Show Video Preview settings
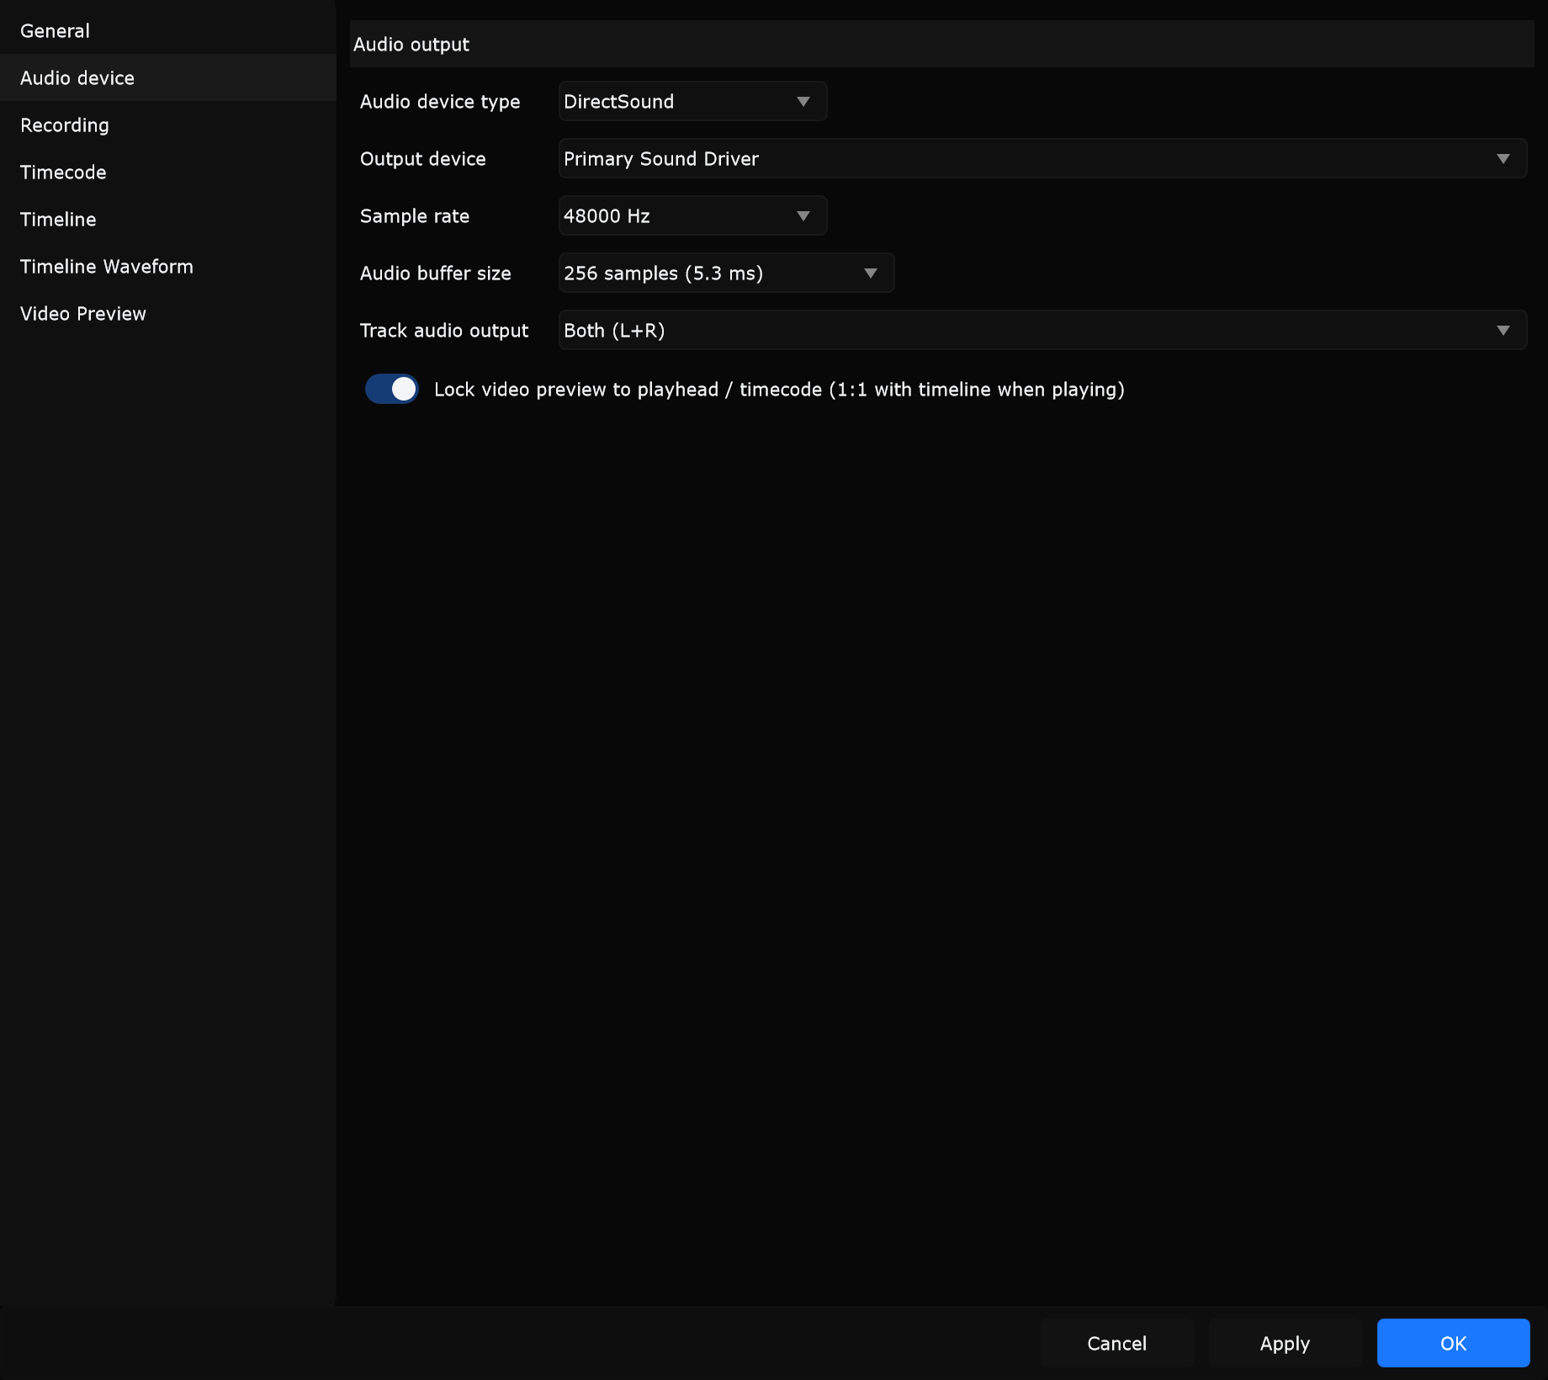 tap(168, 313)
